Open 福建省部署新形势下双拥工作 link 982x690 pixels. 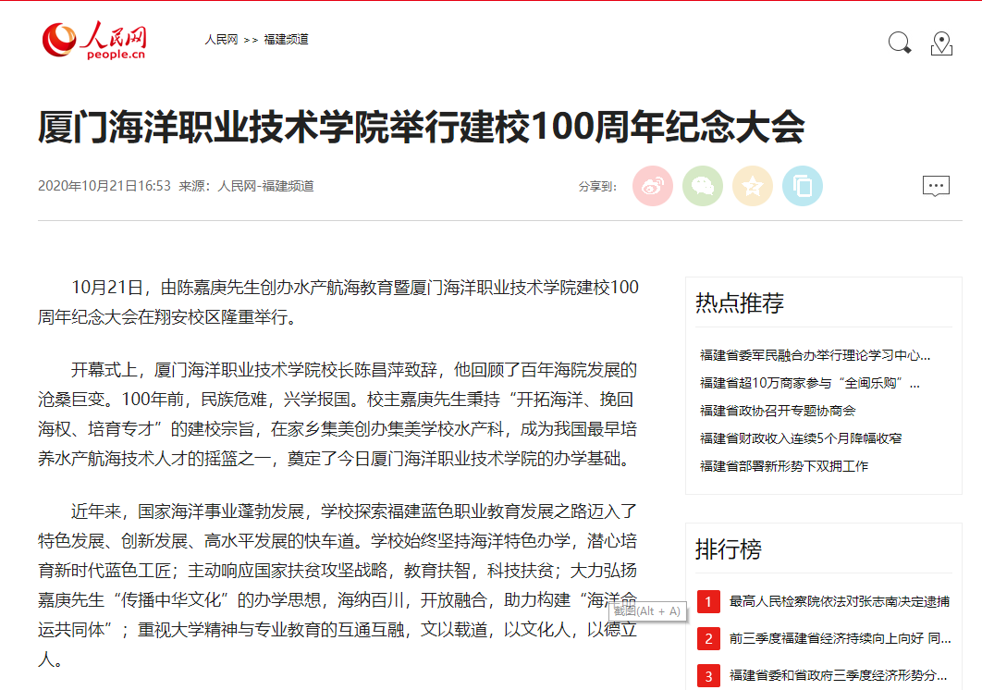coord(784,466)
